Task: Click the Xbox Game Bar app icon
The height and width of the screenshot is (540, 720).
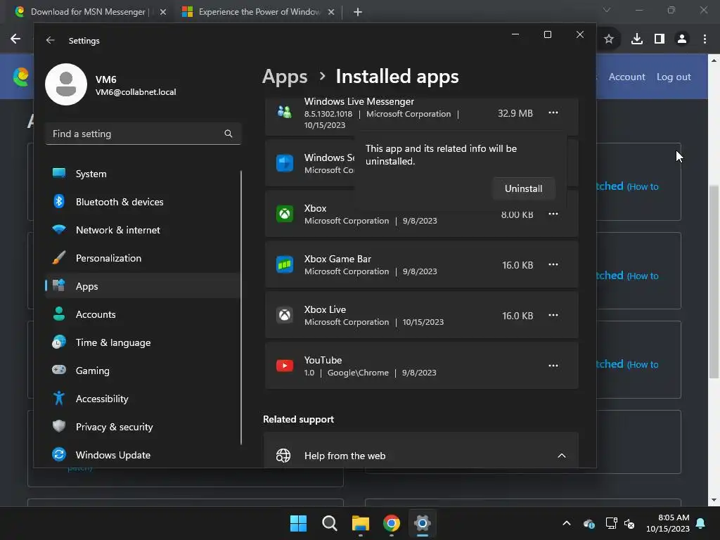Action: point(285,264)
